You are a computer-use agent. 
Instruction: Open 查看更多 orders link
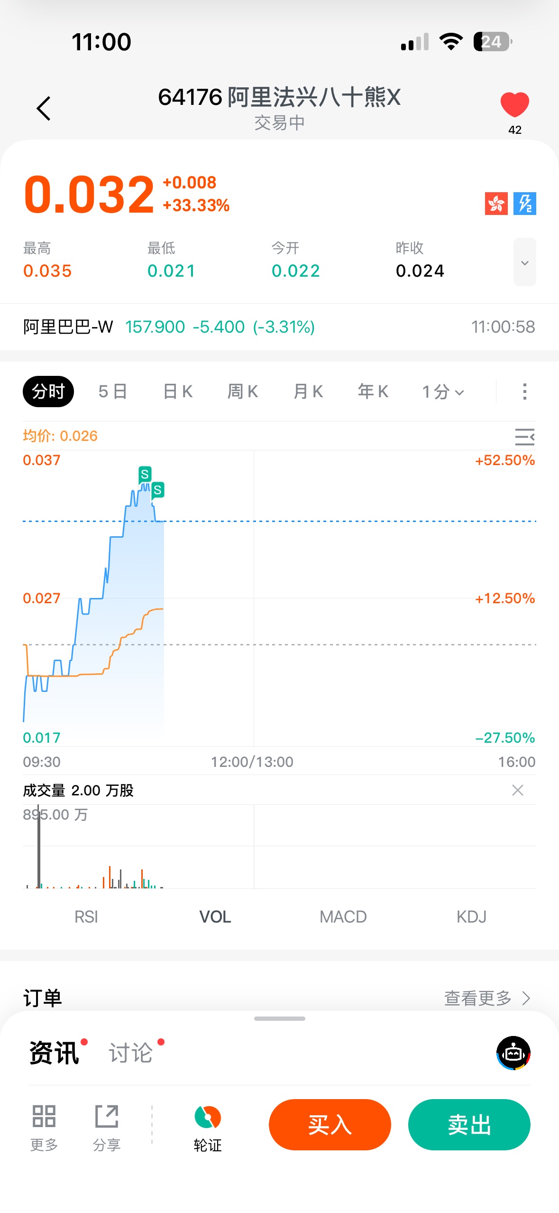click(486, 998)
